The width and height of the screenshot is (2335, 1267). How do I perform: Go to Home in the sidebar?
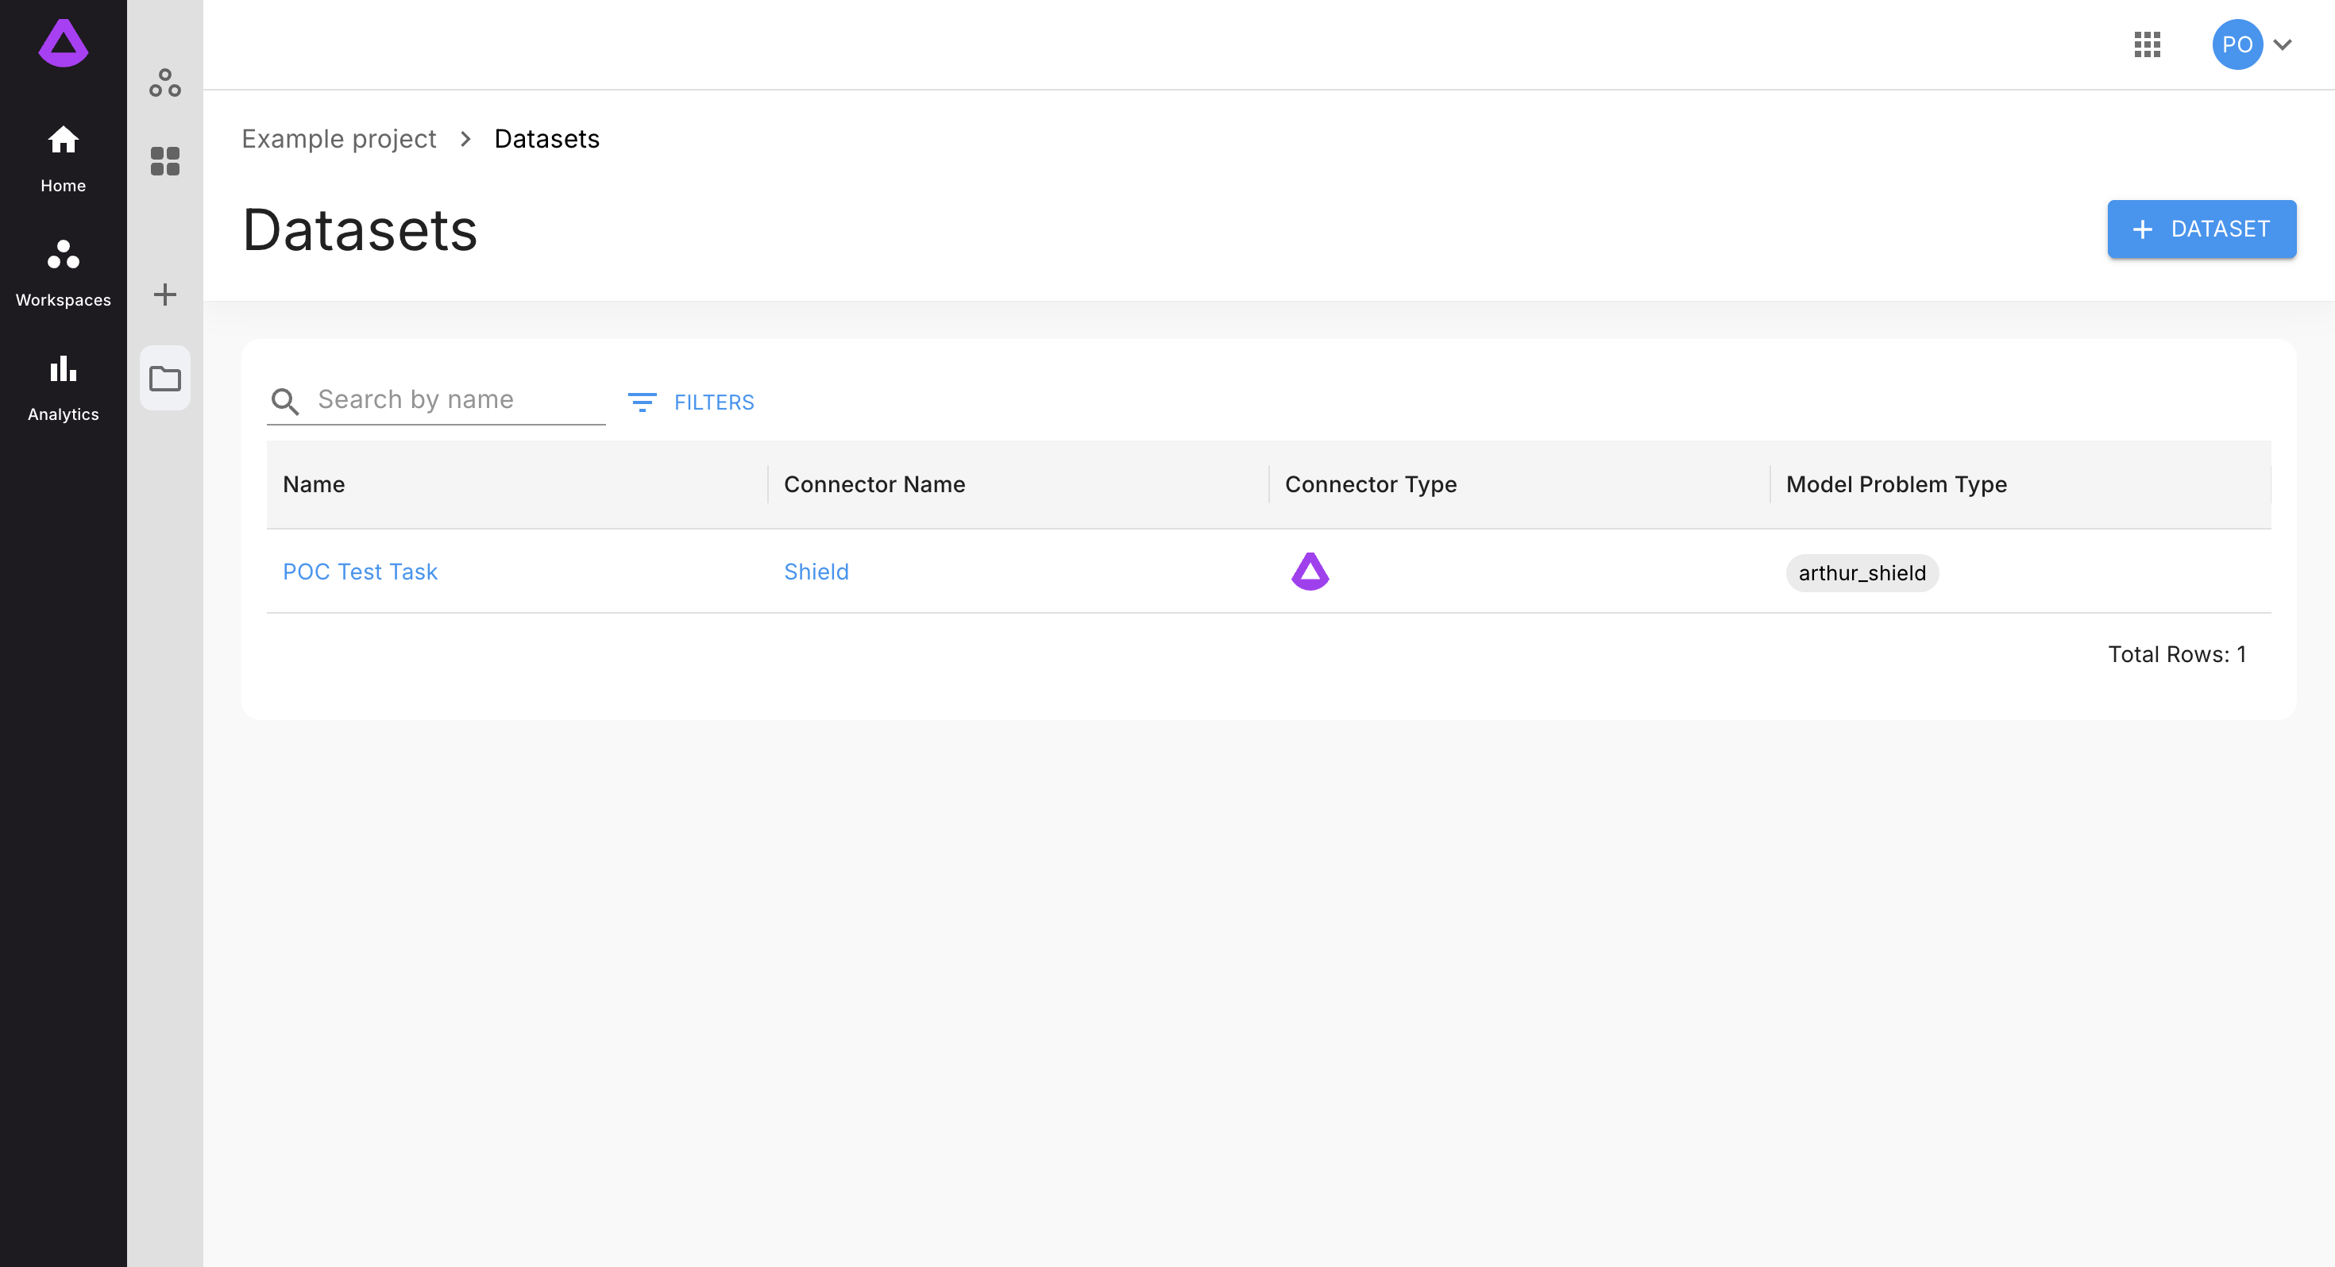(x=64, y=159)
